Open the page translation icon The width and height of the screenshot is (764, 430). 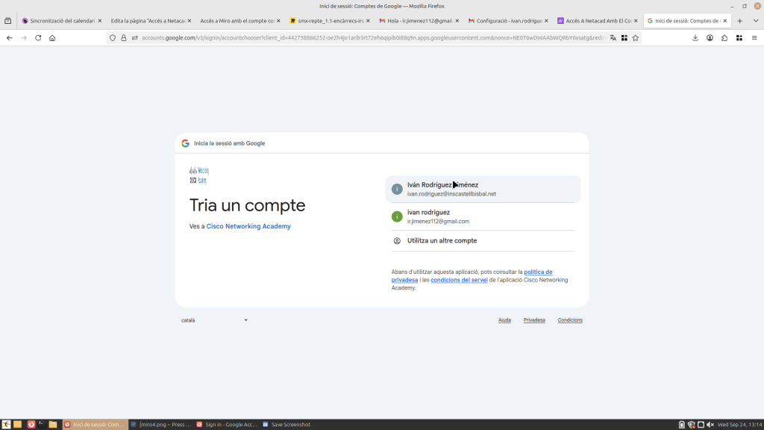[613, 37]
